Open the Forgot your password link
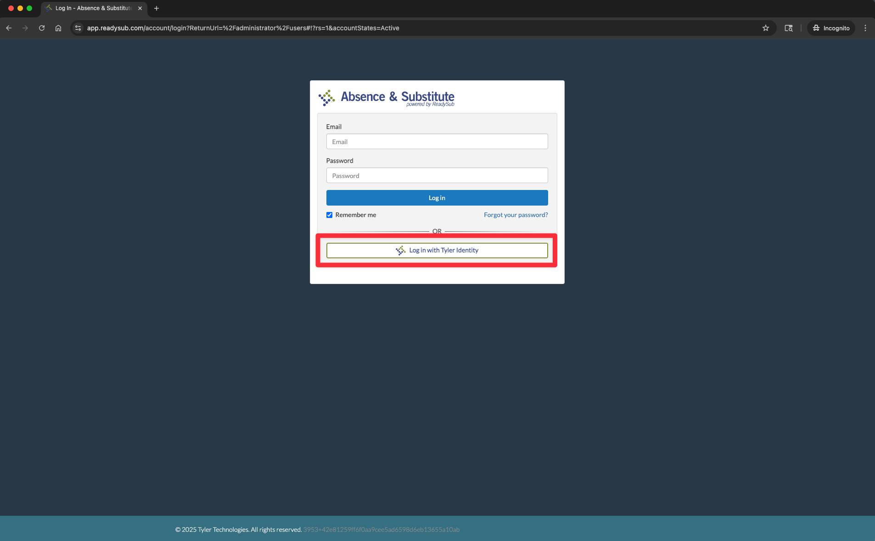875x541 pixels. click(x=516, y=215)
